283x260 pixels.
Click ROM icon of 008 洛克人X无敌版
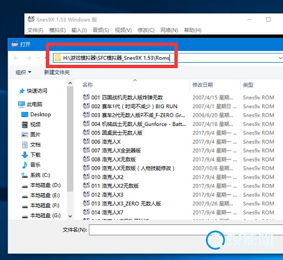click(x=86, y=159)
